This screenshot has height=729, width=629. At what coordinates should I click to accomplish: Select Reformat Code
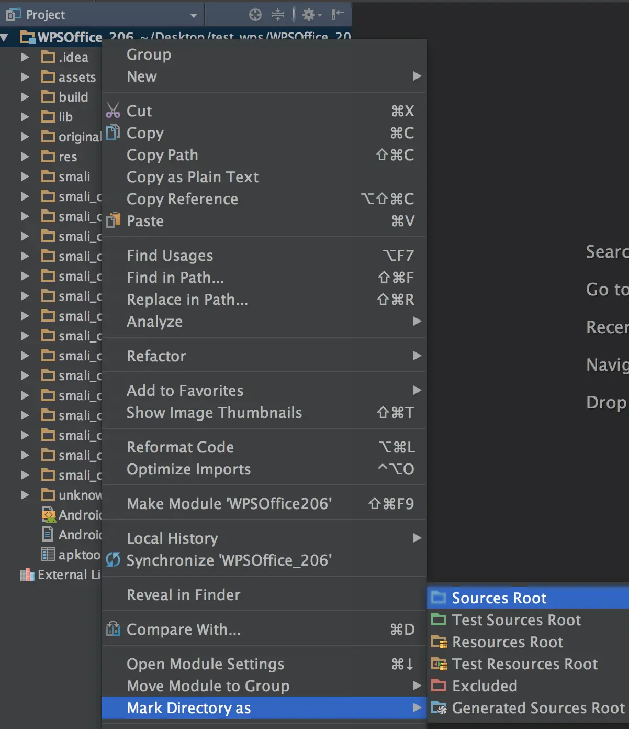click(264, 447)
